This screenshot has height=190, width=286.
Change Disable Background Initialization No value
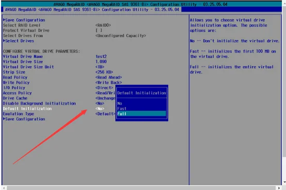click(100, 103)
